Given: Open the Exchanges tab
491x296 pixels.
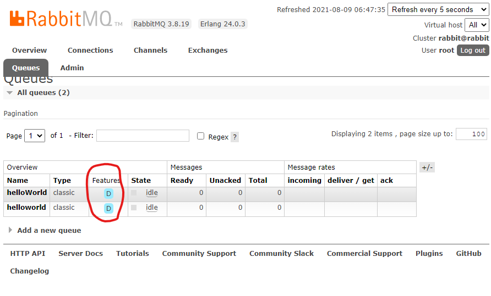Looking at the screenshot, I should (208, 51).
